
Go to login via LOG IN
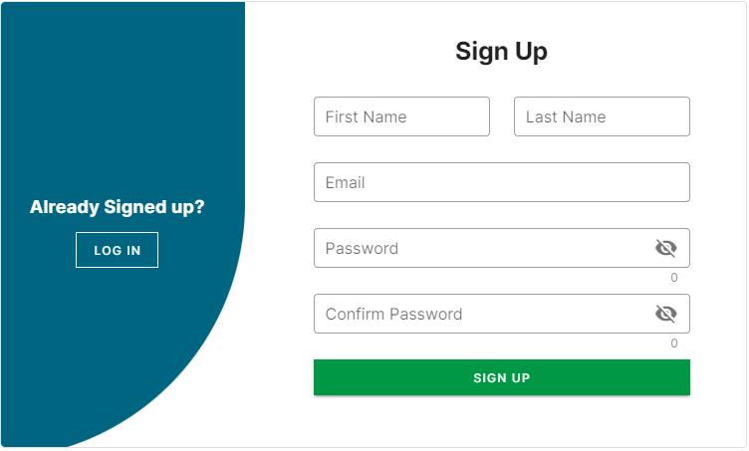(x=117, y=250)
